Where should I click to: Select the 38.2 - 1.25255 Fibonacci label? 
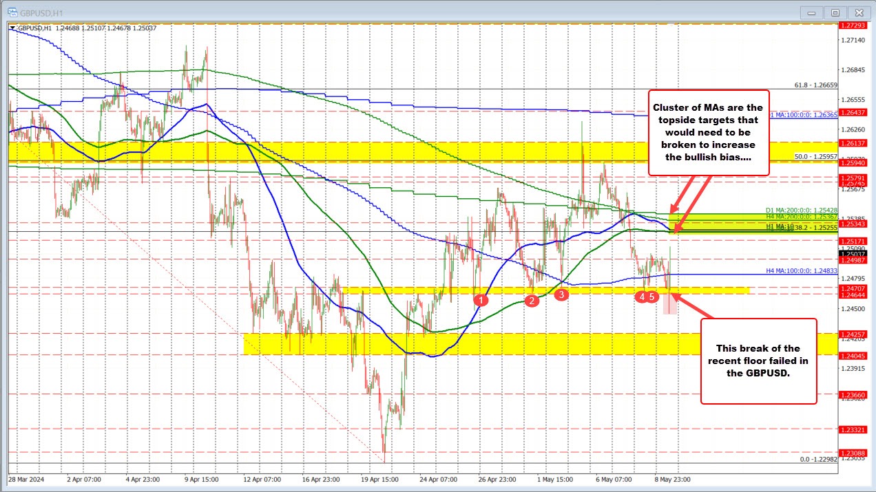point(815,226)
